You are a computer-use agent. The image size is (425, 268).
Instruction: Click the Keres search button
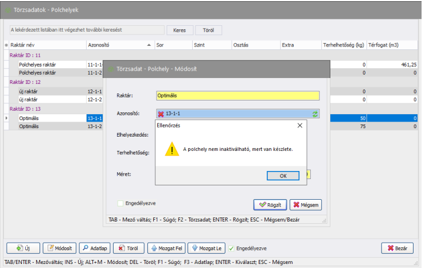pyautogui.click(x=180, y=30)
